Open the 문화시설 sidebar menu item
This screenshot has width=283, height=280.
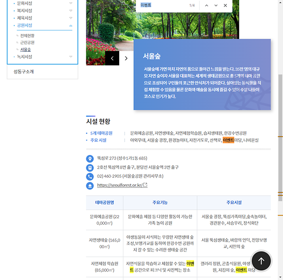(x=25, y=3)
